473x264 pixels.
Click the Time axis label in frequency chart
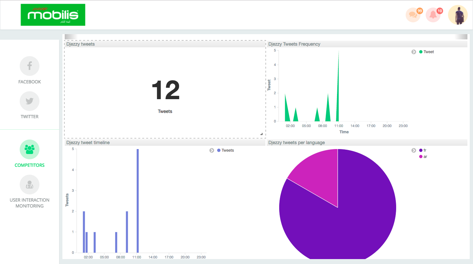pyautogui.click(x=344, y=132)
